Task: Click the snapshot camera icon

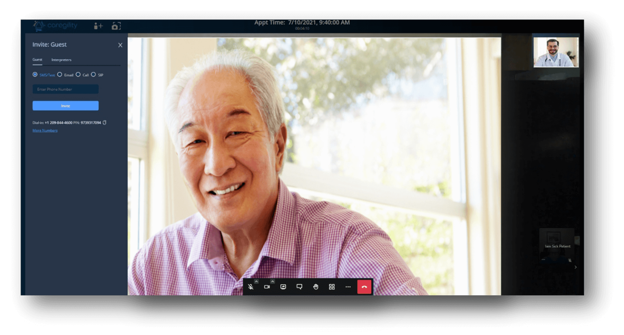Action: click(x=116, y=25)
